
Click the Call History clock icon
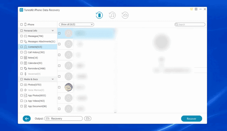click(x=25, y=52)
